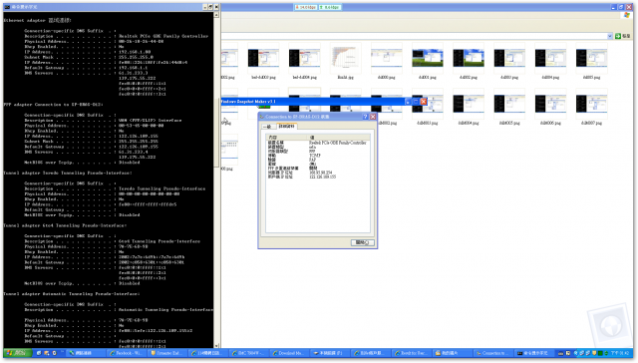Image resolution: width=638 pixels, height=363 pixels.
Task: Select the 4db007.png thumbnail
Action: tap(591, 105)
